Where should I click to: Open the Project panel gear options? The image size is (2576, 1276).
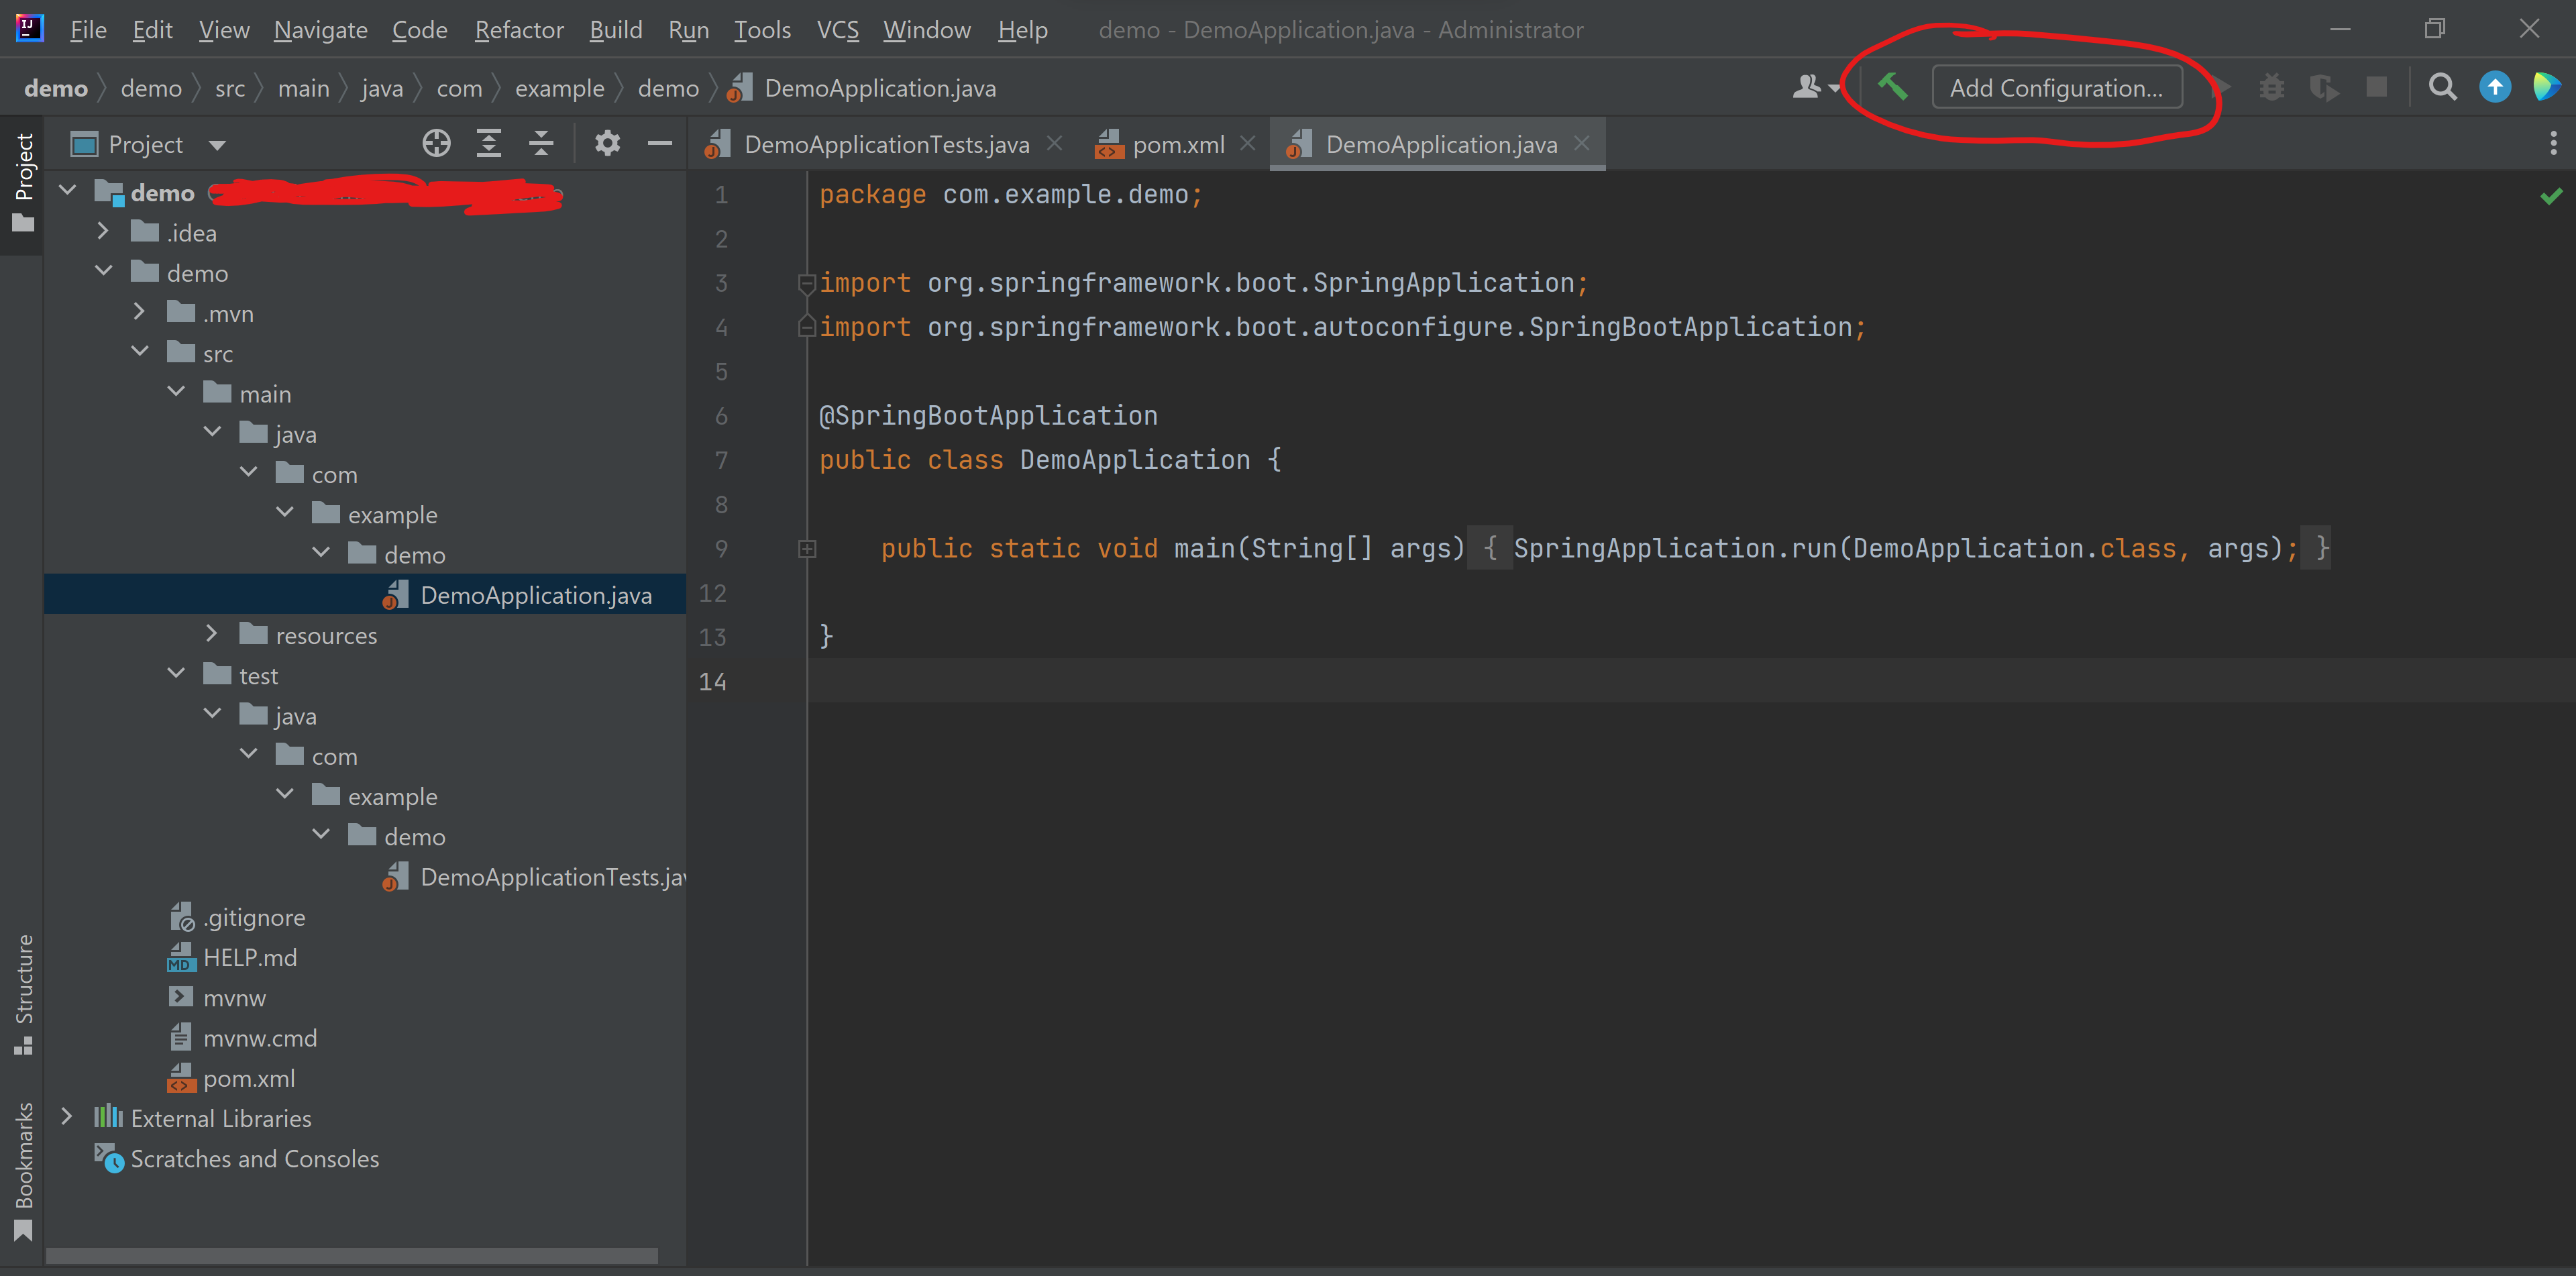coord(607,144)
